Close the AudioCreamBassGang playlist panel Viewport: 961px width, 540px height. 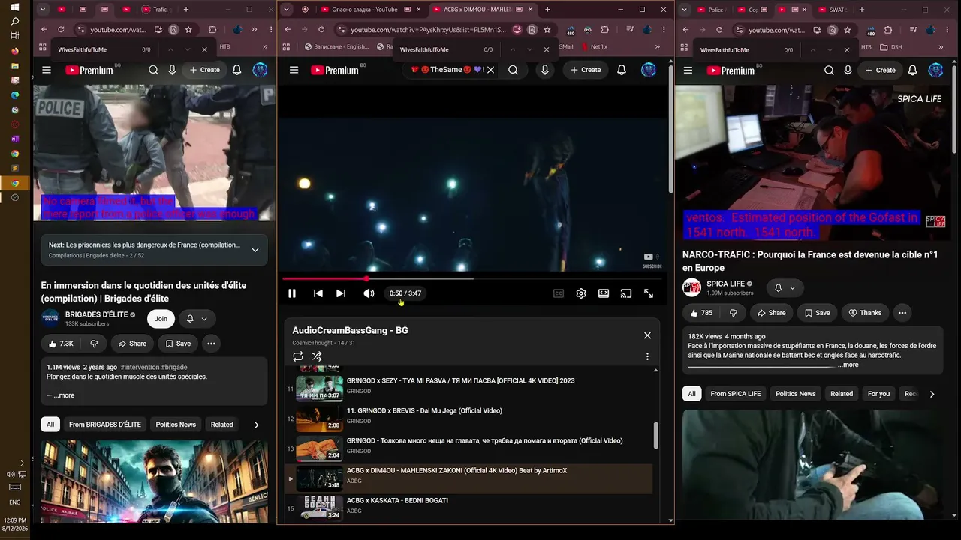pyautogui.click(x=647, y=335)
